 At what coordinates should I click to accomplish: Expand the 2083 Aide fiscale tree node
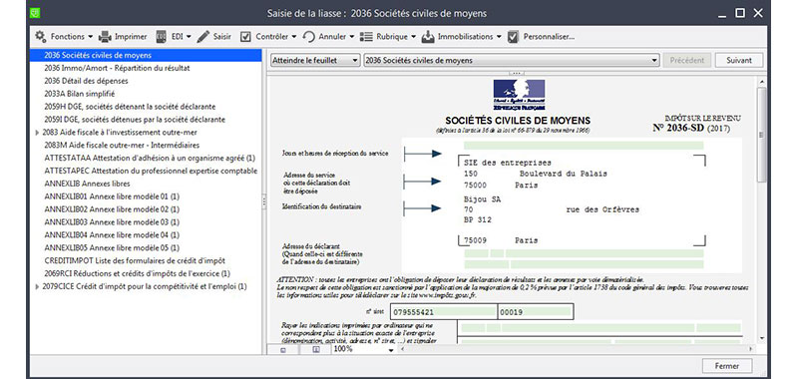[x=37, y=133]
